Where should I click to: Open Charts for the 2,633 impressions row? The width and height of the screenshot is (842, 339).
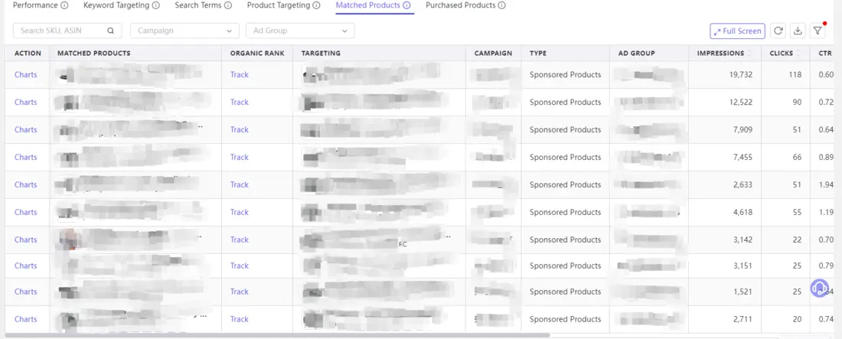[x=26, y=184]
